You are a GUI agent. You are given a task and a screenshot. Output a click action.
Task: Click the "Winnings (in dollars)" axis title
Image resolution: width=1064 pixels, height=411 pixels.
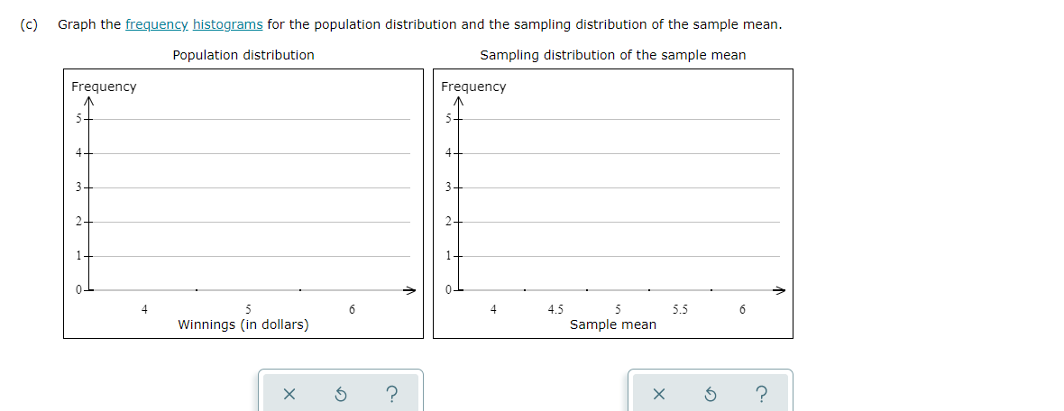click(x=243, y=324)
